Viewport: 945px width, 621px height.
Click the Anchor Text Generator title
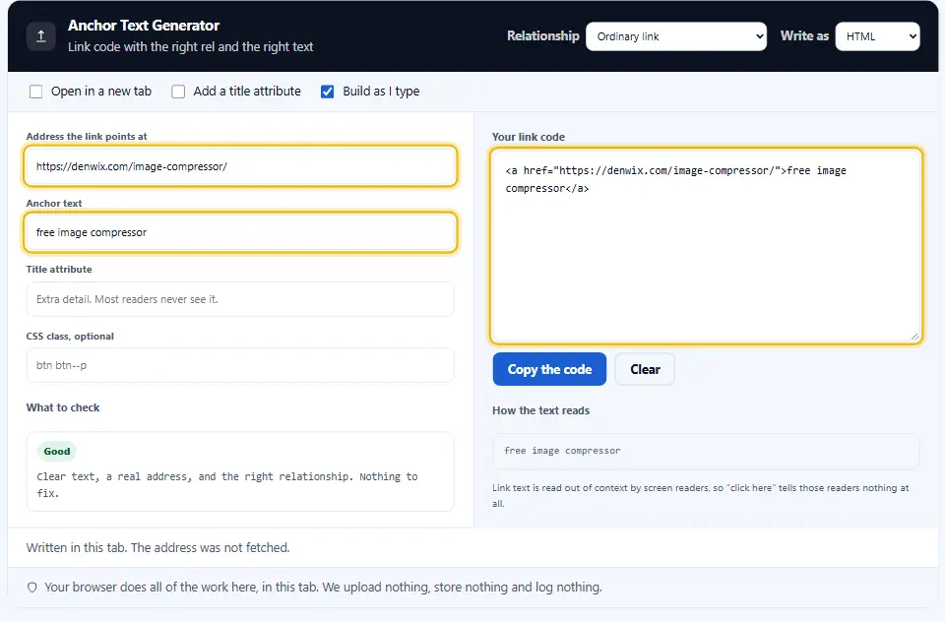pos(144,26)
